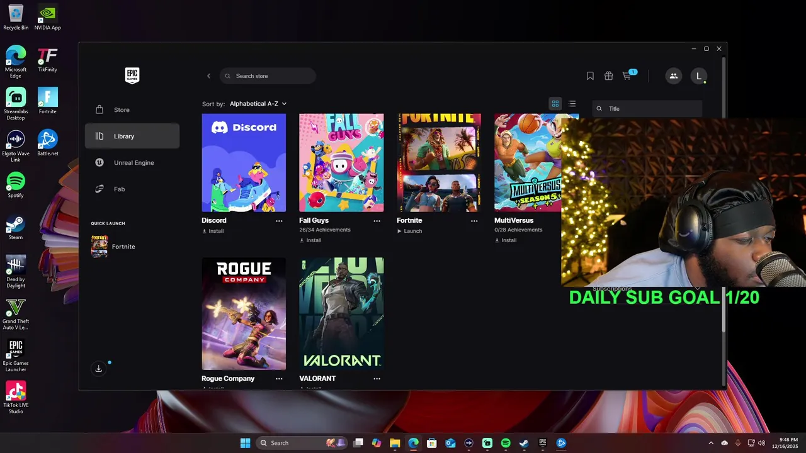This screenshot has height=453, width=806.
Task: Open Spotify desktop icon
Action: pos(16,185)
